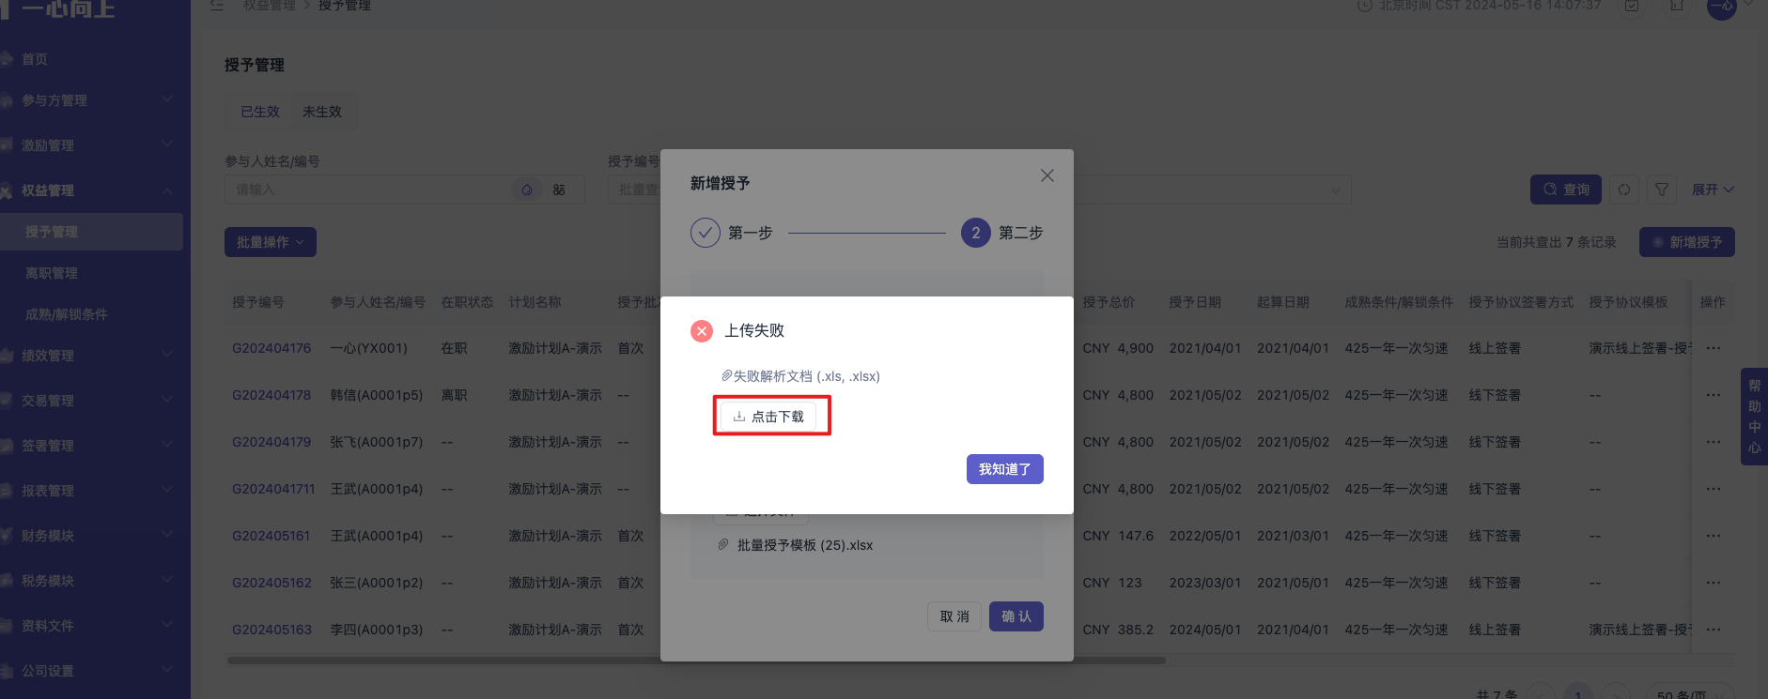Open grant G202404178 link

(271, 395)
